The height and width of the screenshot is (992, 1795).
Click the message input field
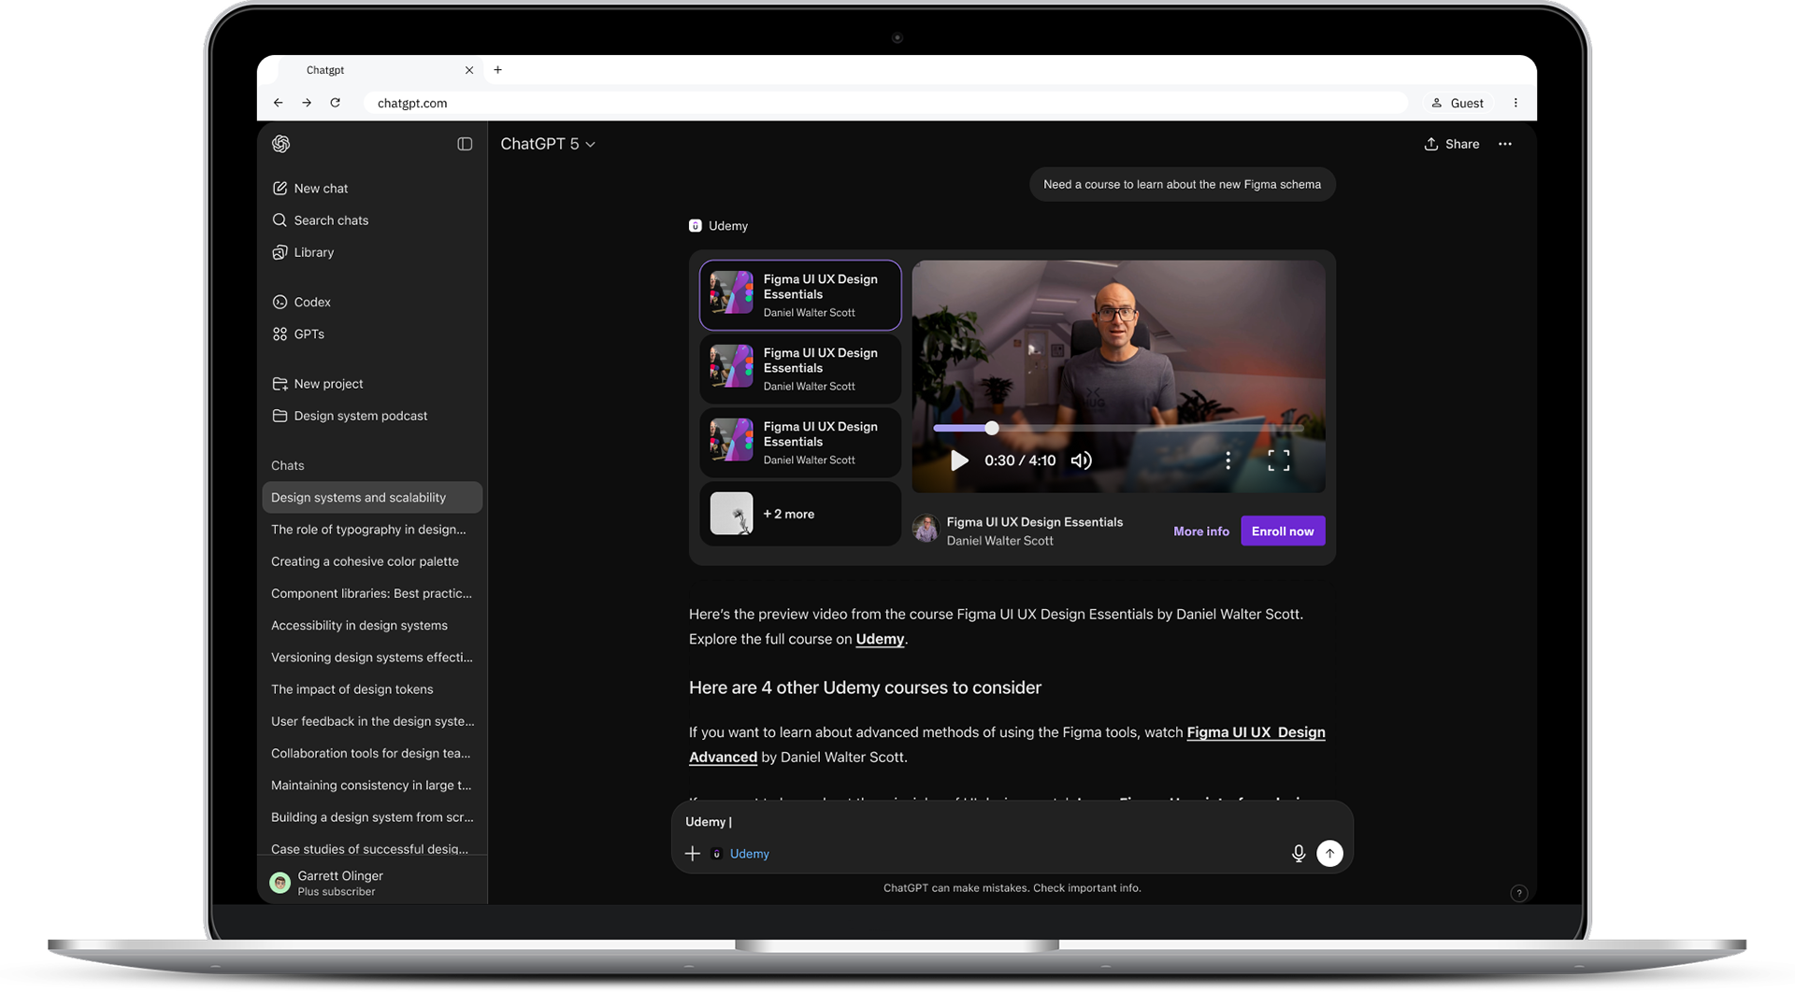(x=1012, y=822)
